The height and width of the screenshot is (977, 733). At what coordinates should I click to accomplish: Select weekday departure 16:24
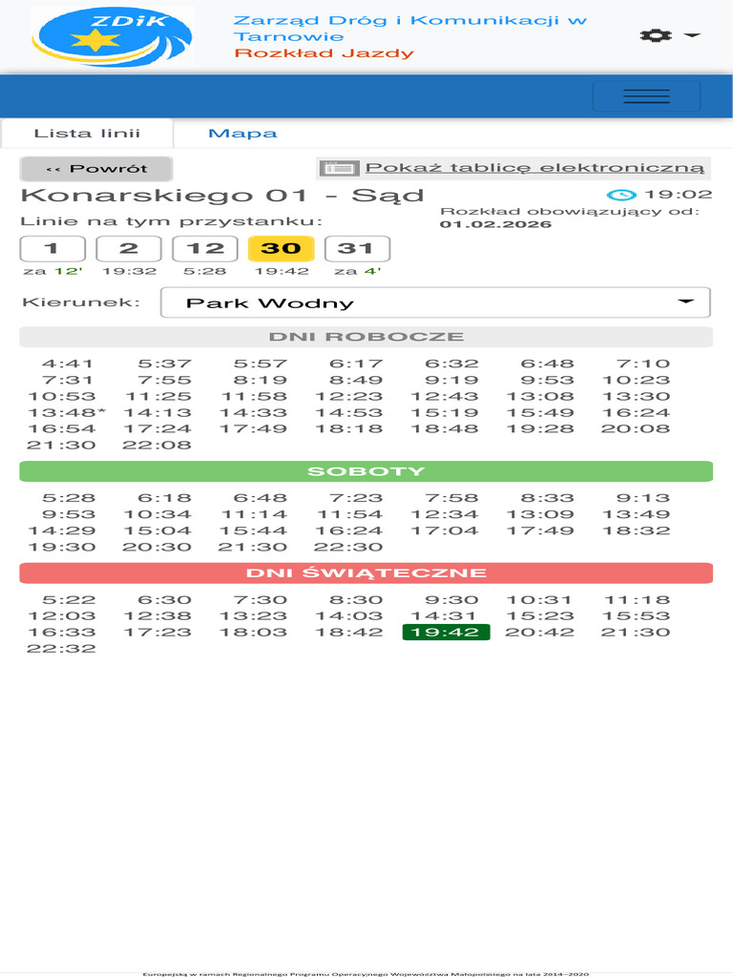point(636,413)
